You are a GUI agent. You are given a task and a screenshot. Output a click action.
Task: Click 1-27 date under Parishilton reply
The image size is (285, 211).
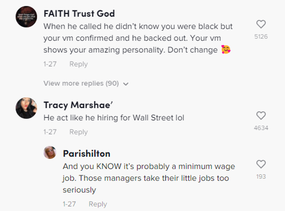pos(69,204)
